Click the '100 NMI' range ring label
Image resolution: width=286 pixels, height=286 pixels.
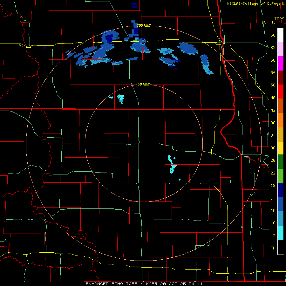click(144, 25)
